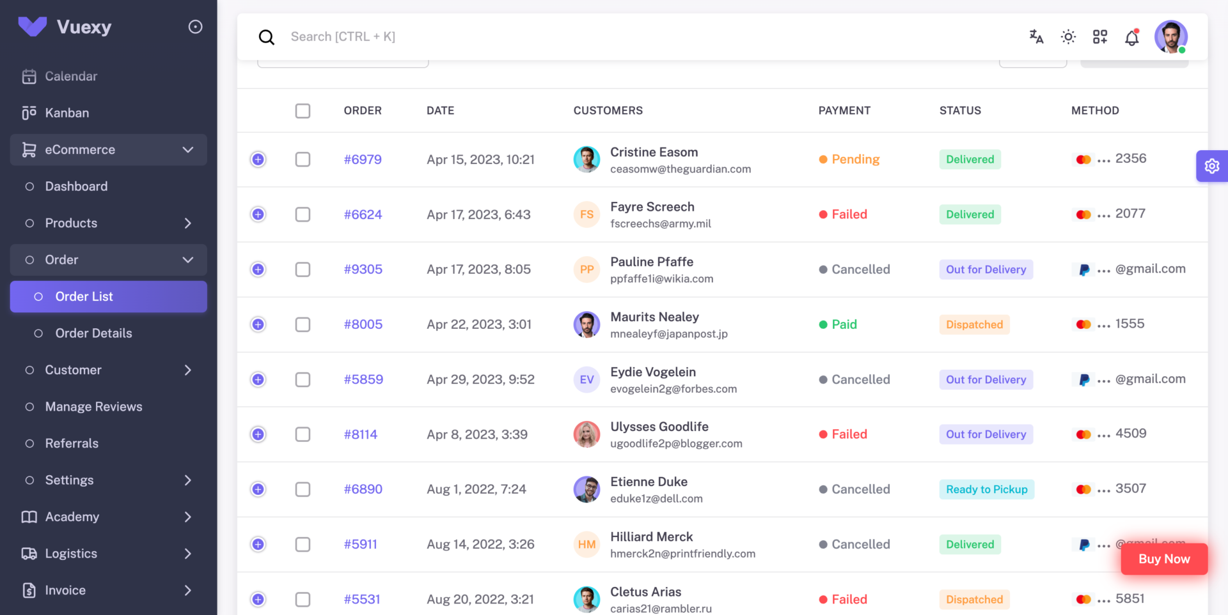1228x615 pixels.
Task: Switch theme with the sun icon
Action: (x=1068, y=37)
